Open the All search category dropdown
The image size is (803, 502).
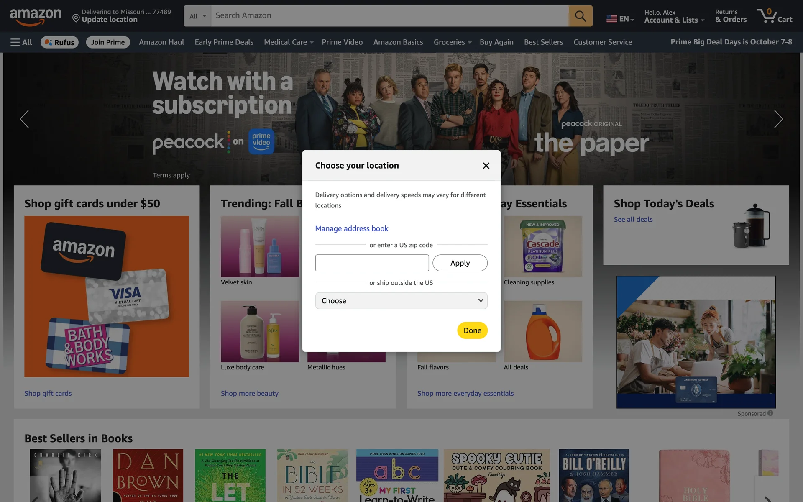coord(197,16)
